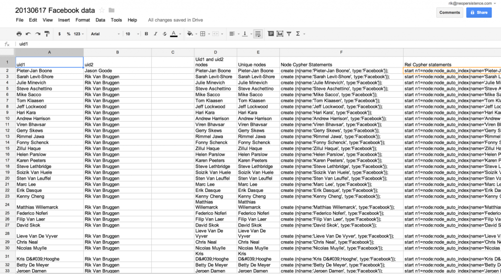501x274 pixels.
Task: Open merge cells dropdown arrow
Action: click(222, 34)
